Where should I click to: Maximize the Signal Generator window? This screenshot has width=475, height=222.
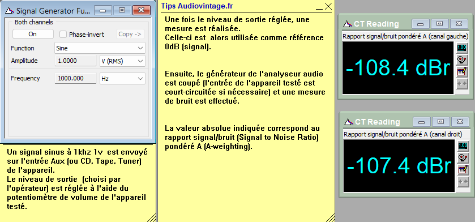[x=122, y=10]
